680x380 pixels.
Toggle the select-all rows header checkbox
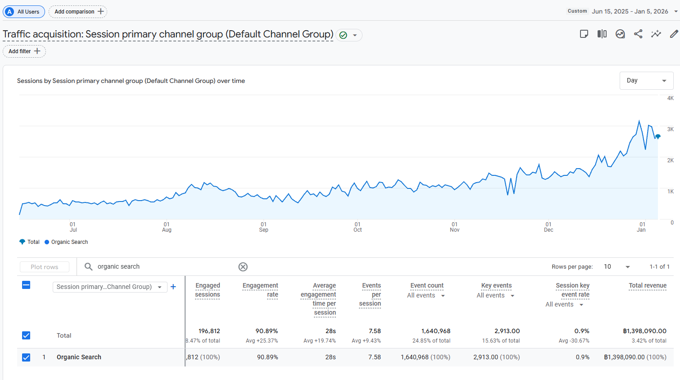[x=26, y=285]
